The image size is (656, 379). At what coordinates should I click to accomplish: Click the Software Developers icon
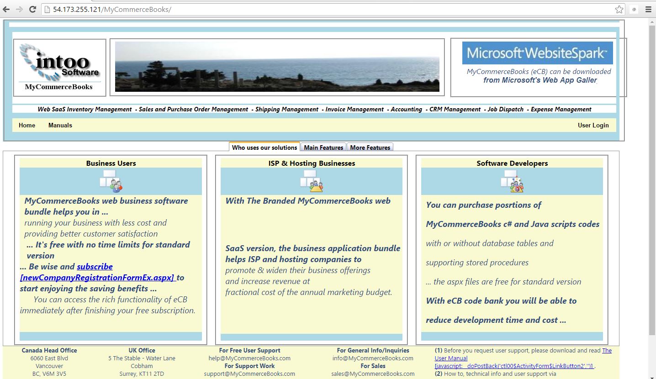[x=512, y=181]
